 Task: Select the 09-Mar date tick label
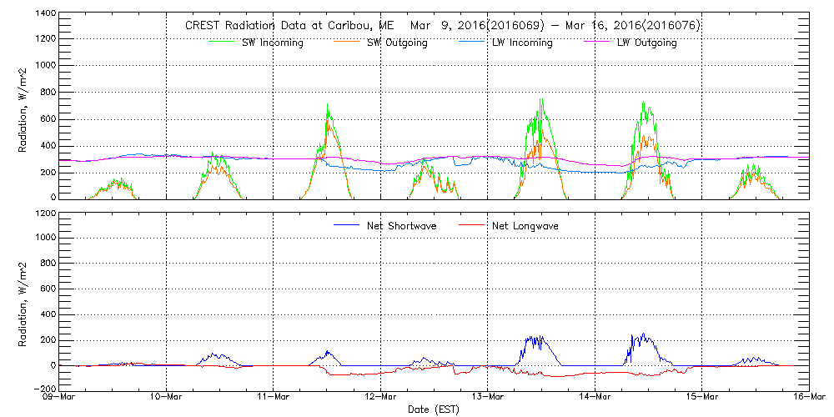tap(59, 397)
